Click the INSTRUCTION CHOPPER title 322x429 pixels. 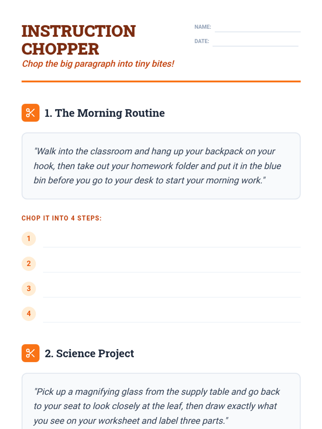pos(79,40)
